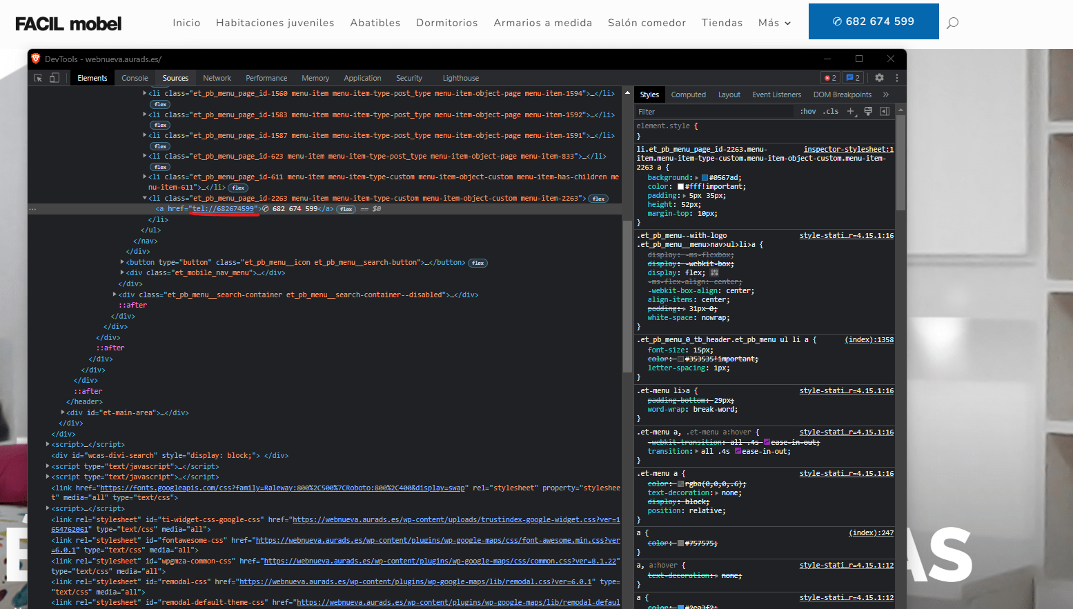Expand the li menu-item-1594 node

pos(145,93)
